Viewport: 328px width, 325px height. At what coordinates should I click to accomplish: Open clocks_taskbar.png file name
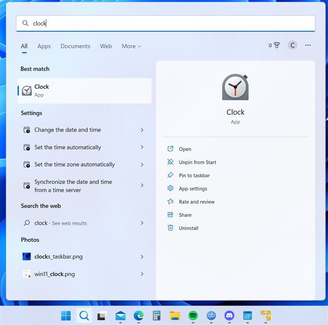[58, 257]
